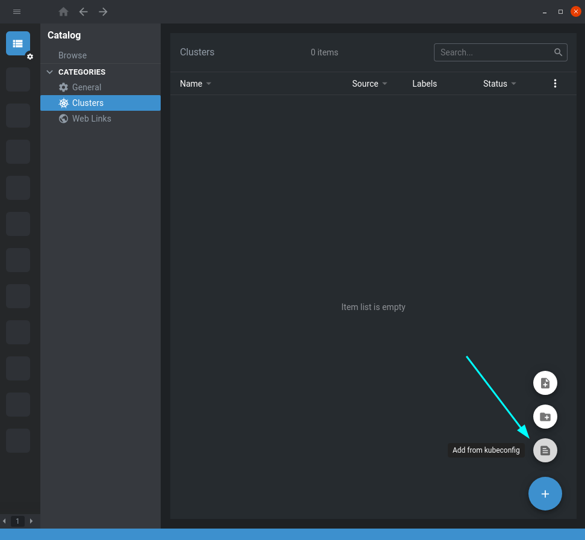
Task: Select Browse in the Catalog menu
Action: (x=72, y=55)
